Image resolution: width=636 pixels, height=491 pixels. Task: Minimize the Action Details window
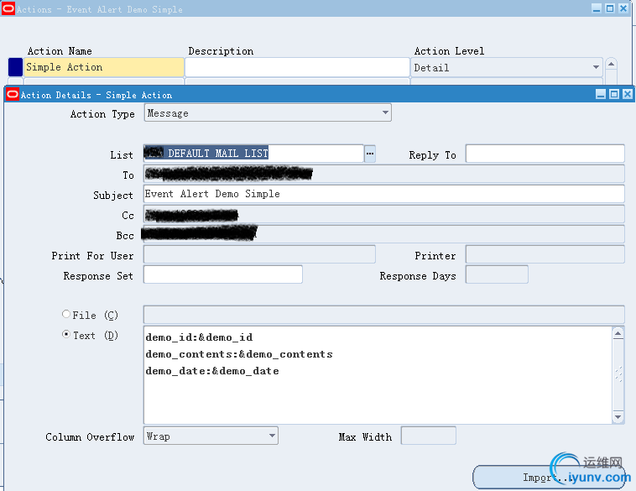(601, 95)
